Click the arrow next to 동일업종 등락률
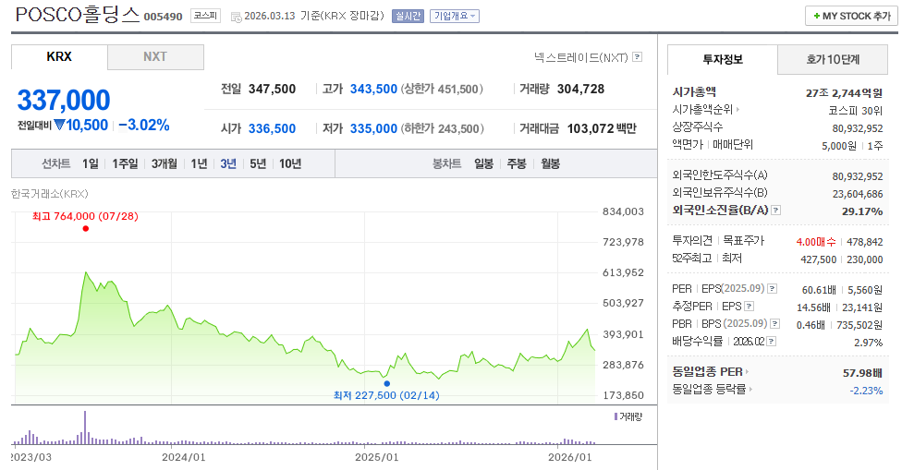 pos(750,389)
